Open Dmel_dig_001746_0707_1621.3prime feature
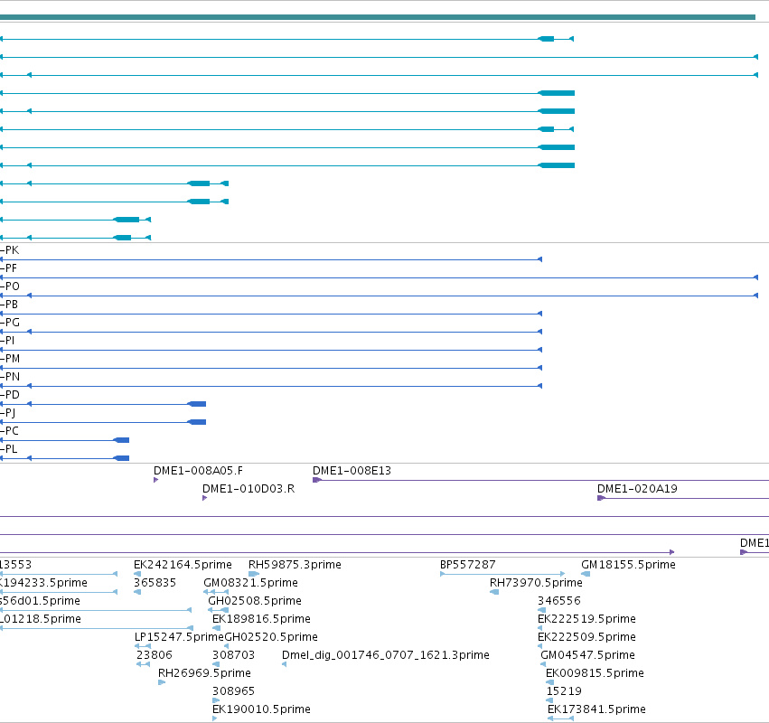This screenshot has height=723, width=769. tap(386, 655)
